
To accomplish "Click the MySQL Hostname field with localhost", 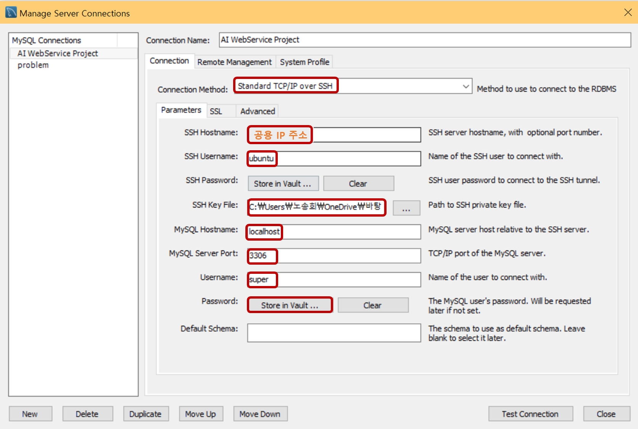I will pos(334,232).
